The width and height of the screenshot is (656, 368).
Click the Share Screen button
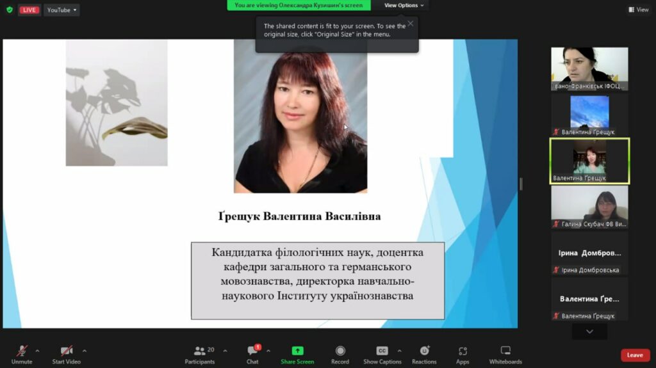click(297, 354)
